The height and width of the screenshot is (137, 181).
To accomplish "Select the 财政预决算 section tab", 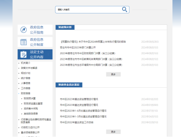I will point(65,27).
